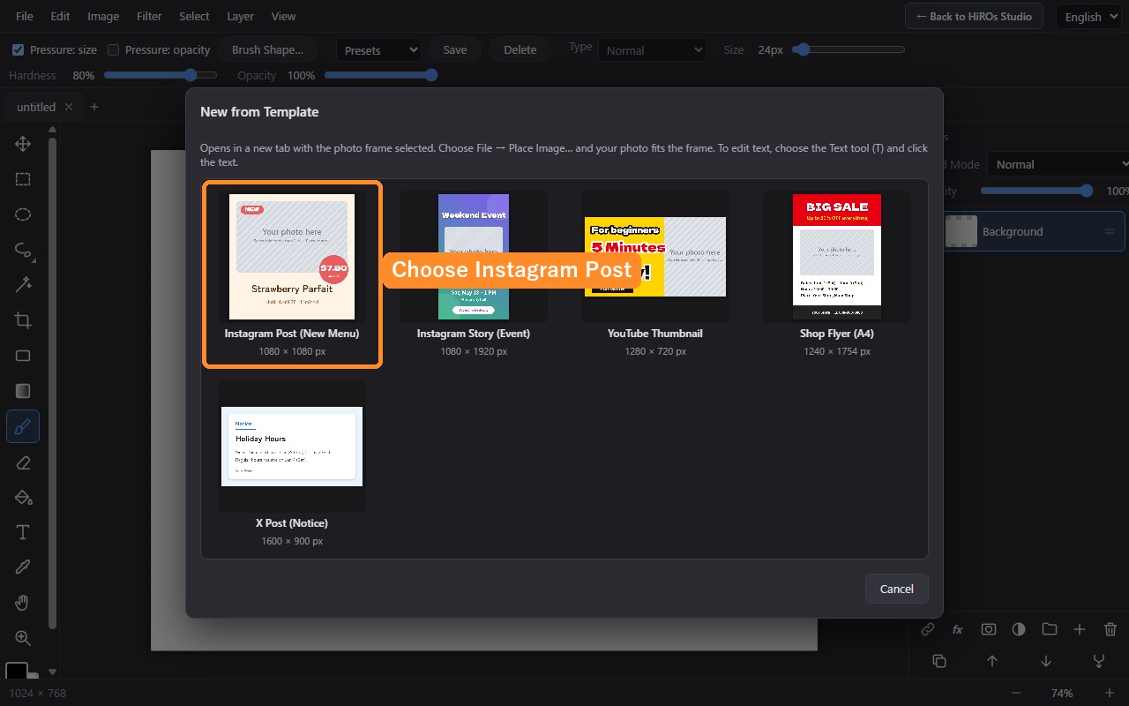This screenshot has width=1129, height=706.
Task: Choose the X Post (Notice) template
Action: (292, 463)
